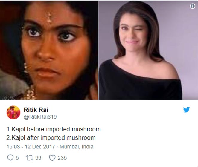Viewport: 198px width, 167px height.
Task: Open Ritik Rai's profile avatar
Action: tap(13, 113)
